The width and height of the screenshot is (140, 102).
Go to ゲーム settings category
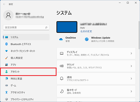click(x=26, y=85)
